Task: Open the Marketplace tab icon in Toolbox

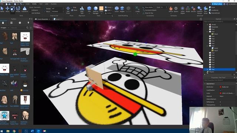Action: point(3,23)
